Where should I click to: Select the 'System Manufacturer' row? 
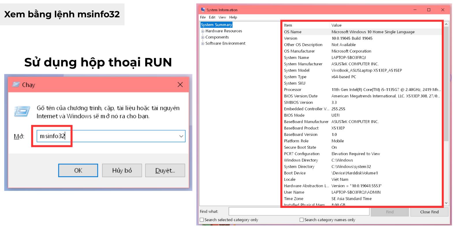[362, 64]
